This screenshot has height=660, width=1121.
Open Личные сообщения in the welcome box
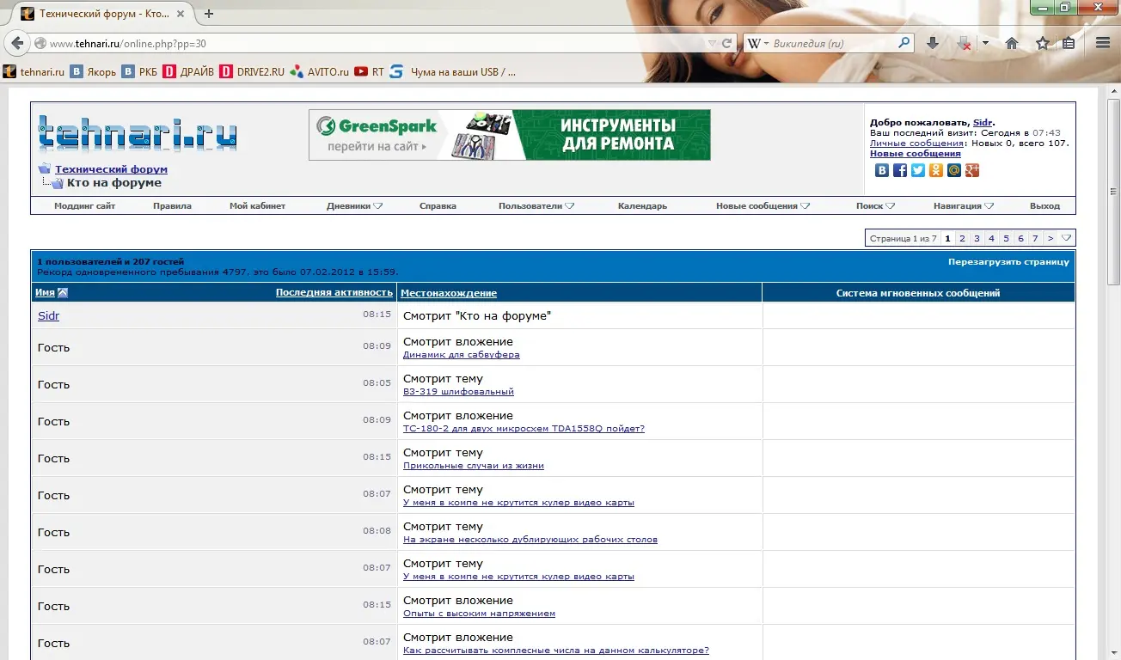916,144
